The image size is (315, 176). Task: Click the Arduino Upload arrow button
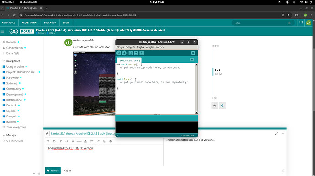(124, 53)
